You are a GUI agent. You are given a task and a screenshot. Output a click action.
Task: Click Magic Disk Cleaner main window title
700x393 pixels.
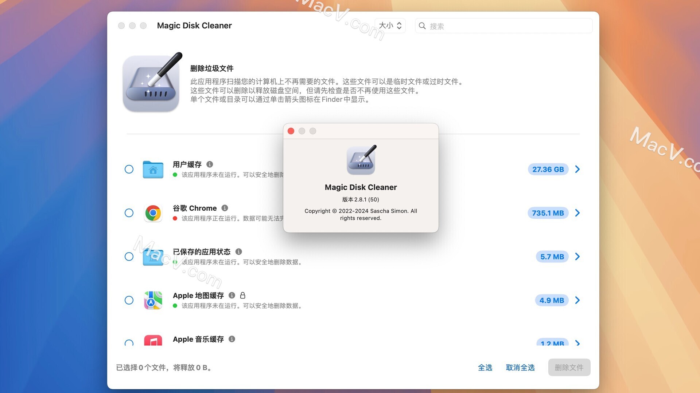[x=194, y=25]
